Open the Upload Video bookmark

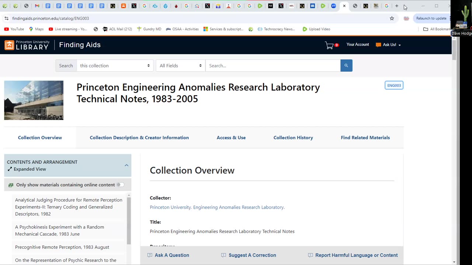coord(316,29)
